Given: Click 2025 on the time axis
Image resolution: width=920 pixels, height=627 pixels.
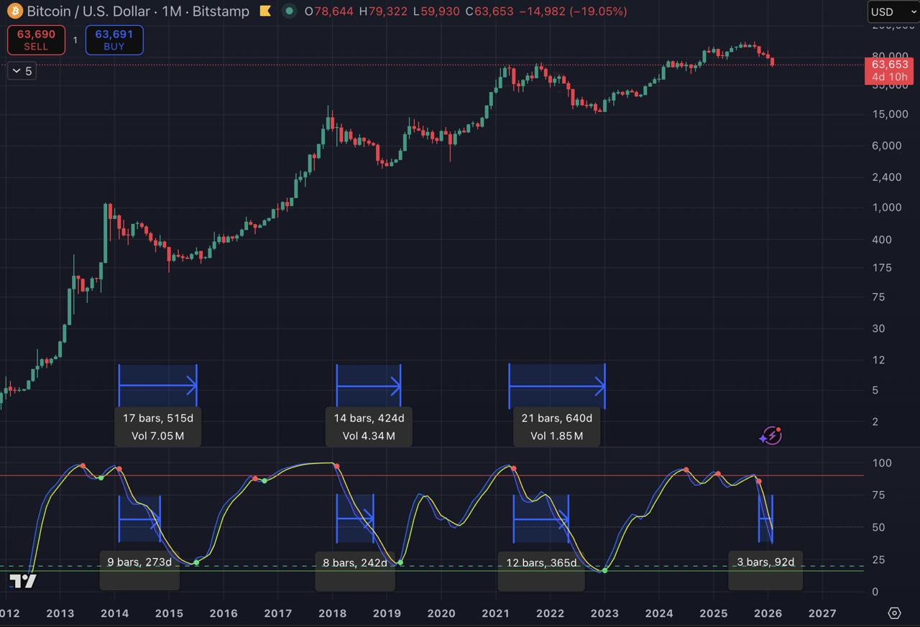Looking at the screenshot, I should [x=714, y=613].
